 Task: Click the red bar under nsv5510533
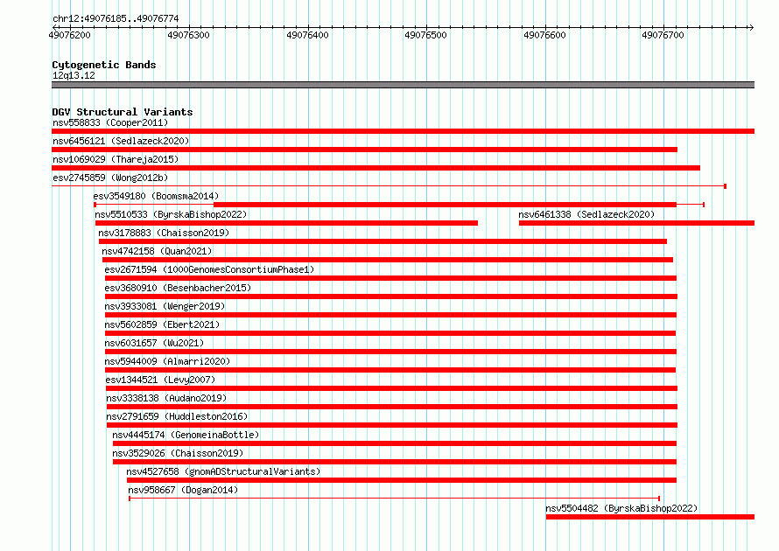click(287, 223)
